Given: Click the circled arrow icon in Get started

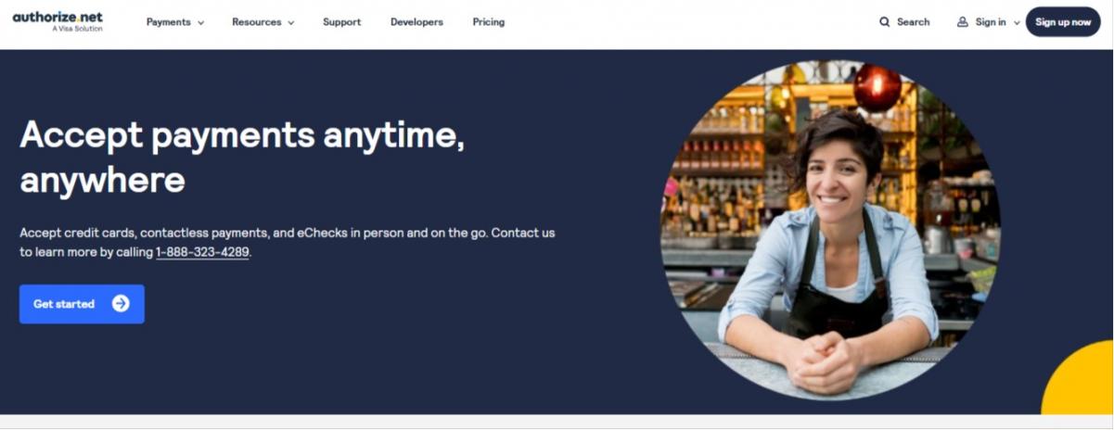Looking at the screenshot, I should tap(121, 304).
